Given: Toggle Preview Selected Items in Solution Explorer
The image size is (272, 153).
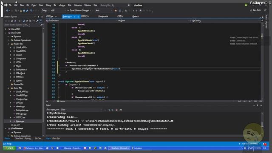Looking at the screenshot, I should click(40, 21).
